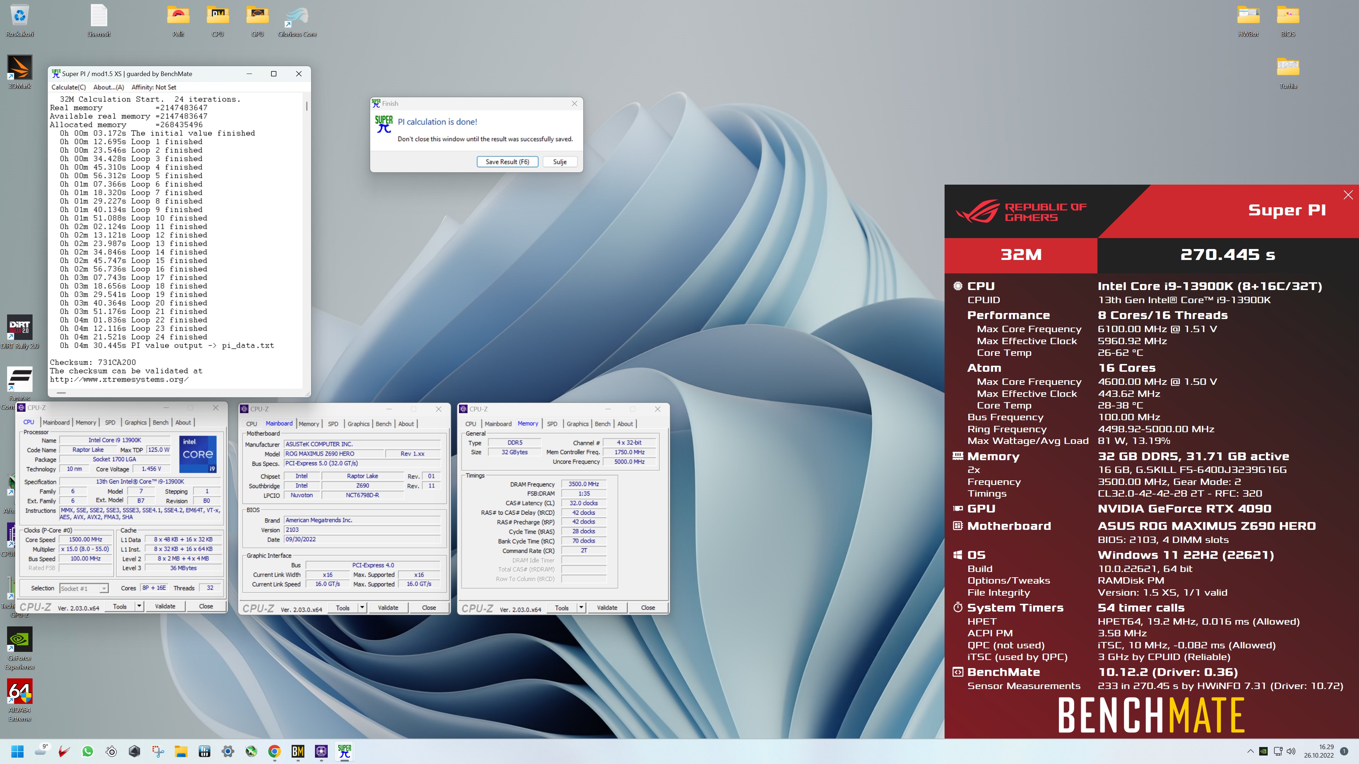Switch to SPD tab in rightmost CPU-Z window
1359x764 pixels.
point(552,424)
